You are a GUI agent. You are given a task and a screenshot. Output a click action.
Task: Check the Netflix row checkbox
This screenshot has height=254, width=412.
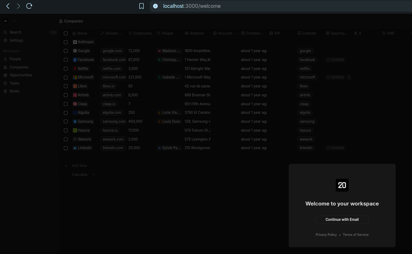tap(66, 68)
